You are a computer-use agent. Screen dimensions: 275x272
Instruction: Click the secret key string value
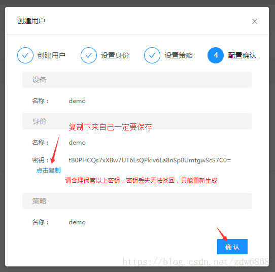(150, 160)
